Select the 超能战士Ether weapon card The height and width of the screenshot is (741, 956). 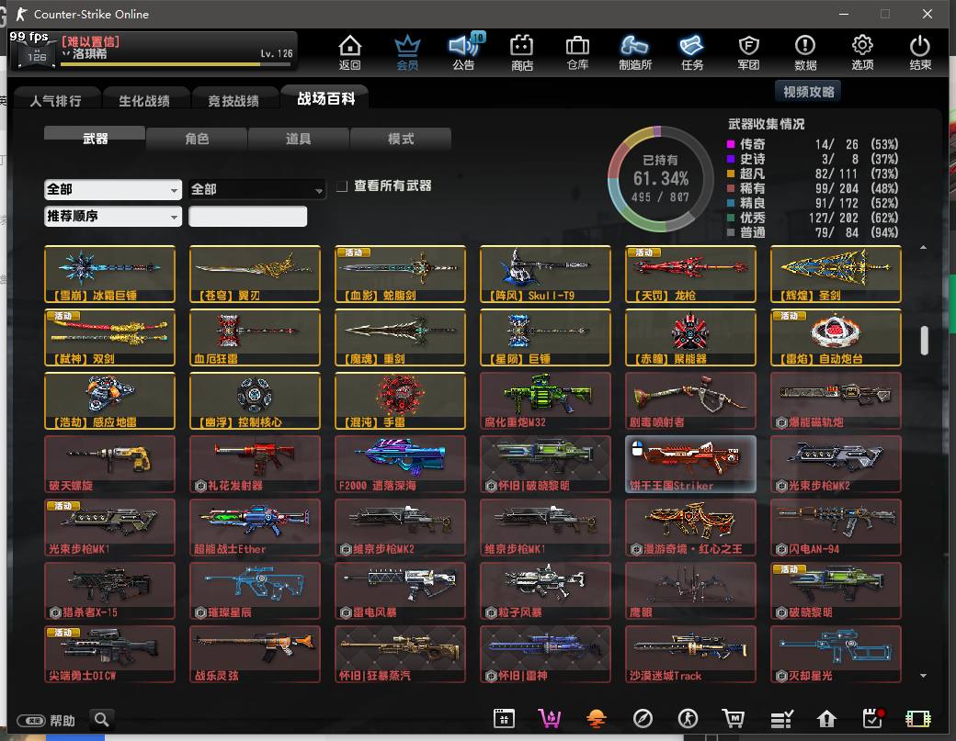(255, 527)
